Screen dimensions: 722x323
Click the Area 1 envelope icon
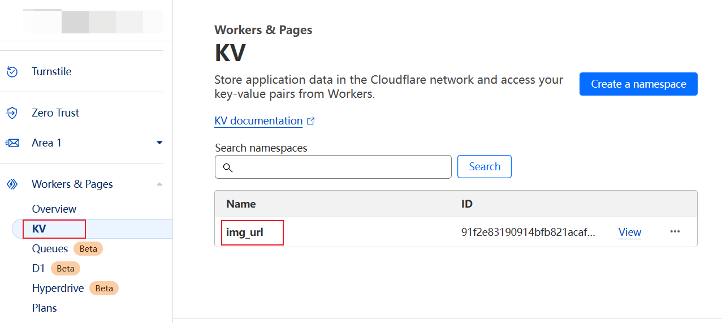click(x=12, y=143)
